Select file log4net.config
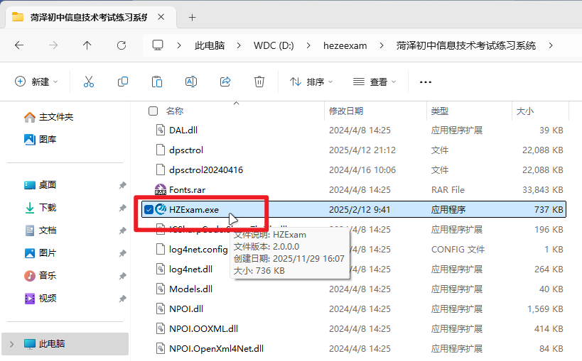The height and width of the screenshot is (361, 582). (x=198, y=250)
